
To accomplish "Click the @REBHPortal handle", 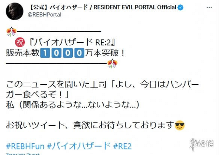I will coord(44,15).
